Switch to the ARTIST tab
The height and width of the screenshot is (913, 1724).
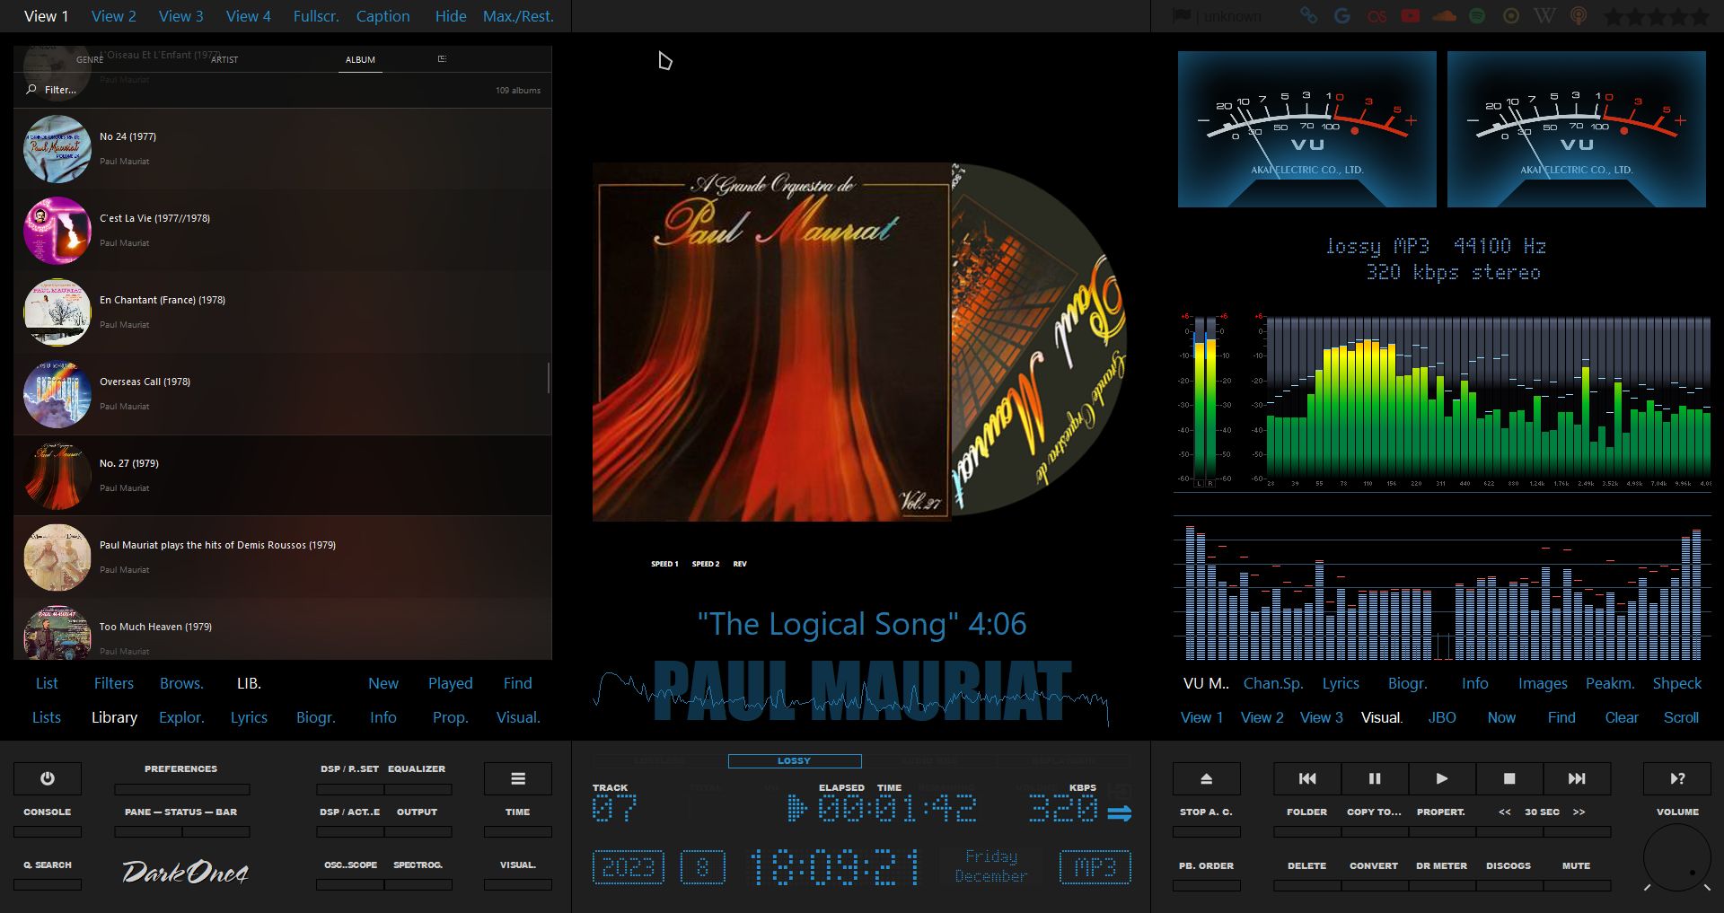click(x=224, y=59)
